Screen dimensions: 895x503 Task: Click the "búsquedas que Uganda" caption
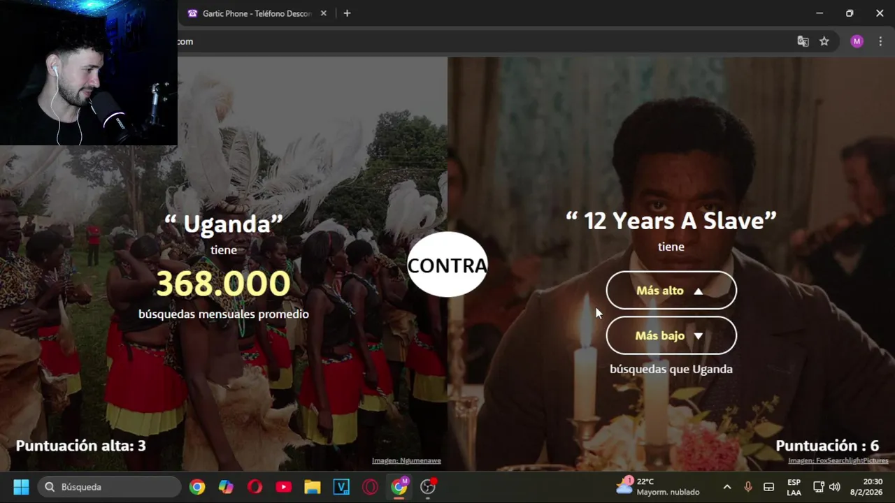pyautogui.click(x=671, y=369)
